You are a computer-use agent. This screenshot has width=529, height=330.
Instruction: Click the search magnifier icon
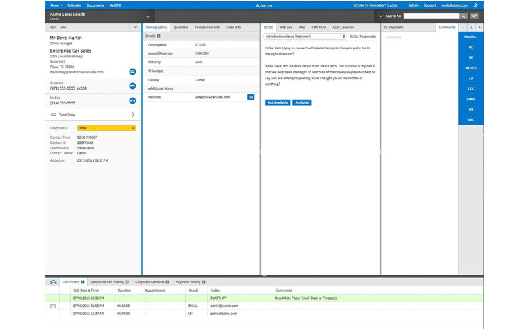tap(464, 16)
